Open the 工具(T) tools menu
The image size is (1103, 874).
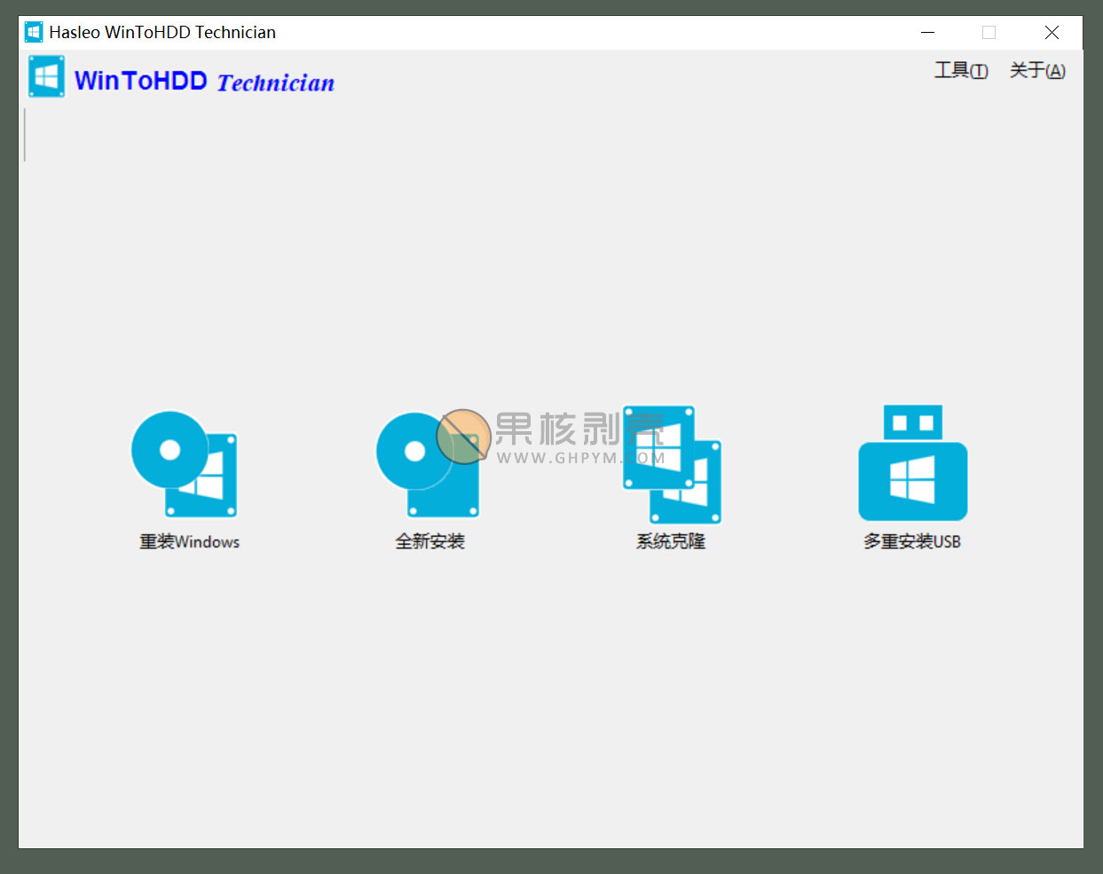961,70
